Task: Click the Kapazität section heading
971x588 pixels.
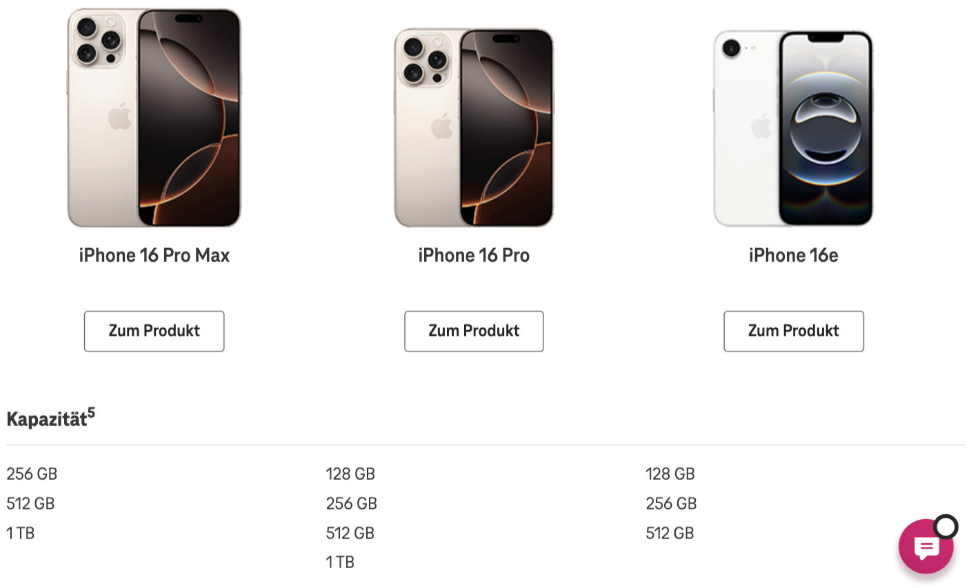Action: coord(47,419)
